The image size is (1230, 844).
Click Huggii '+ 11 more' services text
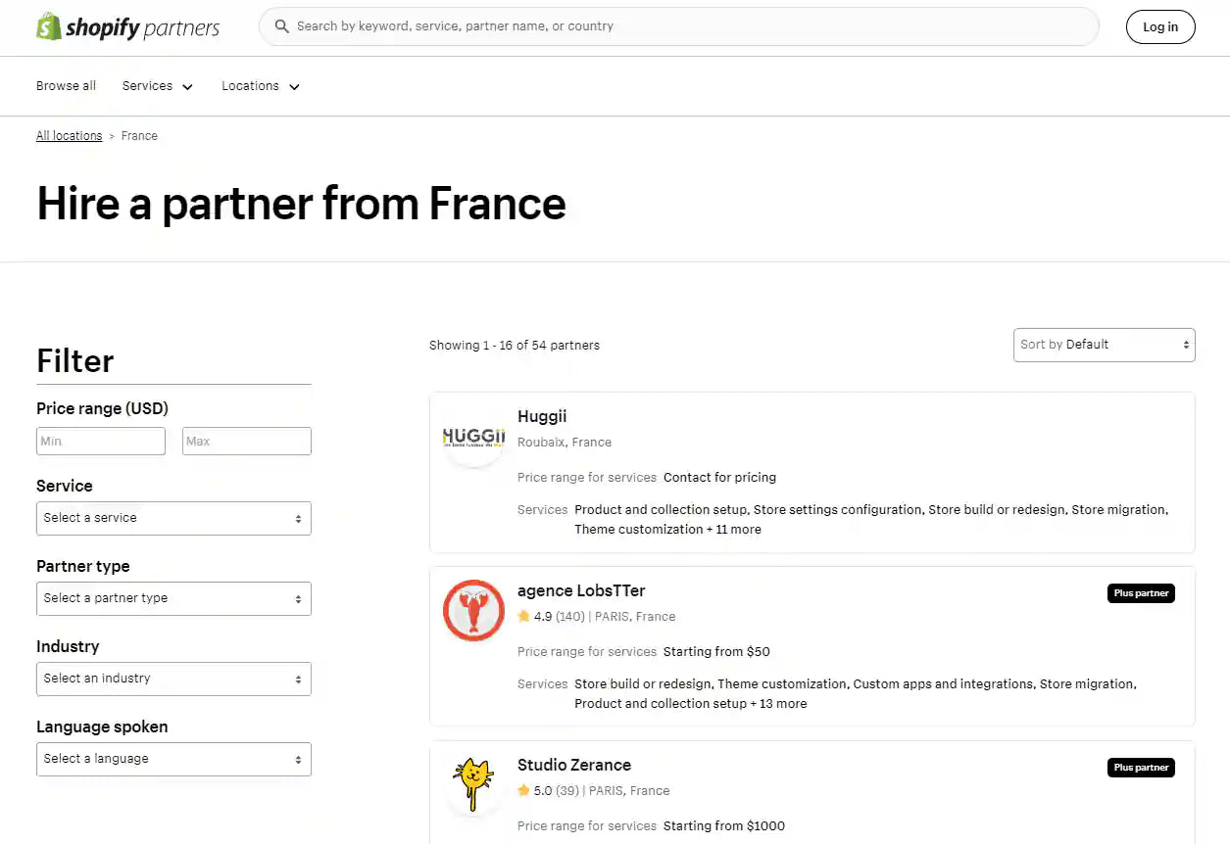coord(733,530)
